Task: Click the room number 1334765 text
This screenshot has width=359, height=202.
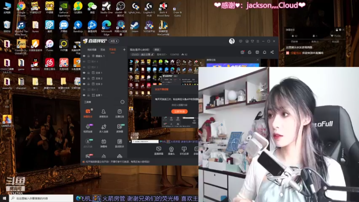Action: tap(175, 54)
